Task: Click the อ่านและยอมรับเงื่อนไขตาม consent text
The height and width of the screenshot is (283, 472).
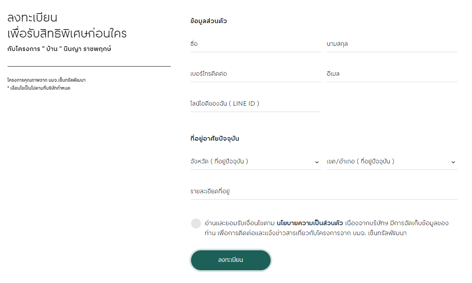Action: (x=240, y=223)
